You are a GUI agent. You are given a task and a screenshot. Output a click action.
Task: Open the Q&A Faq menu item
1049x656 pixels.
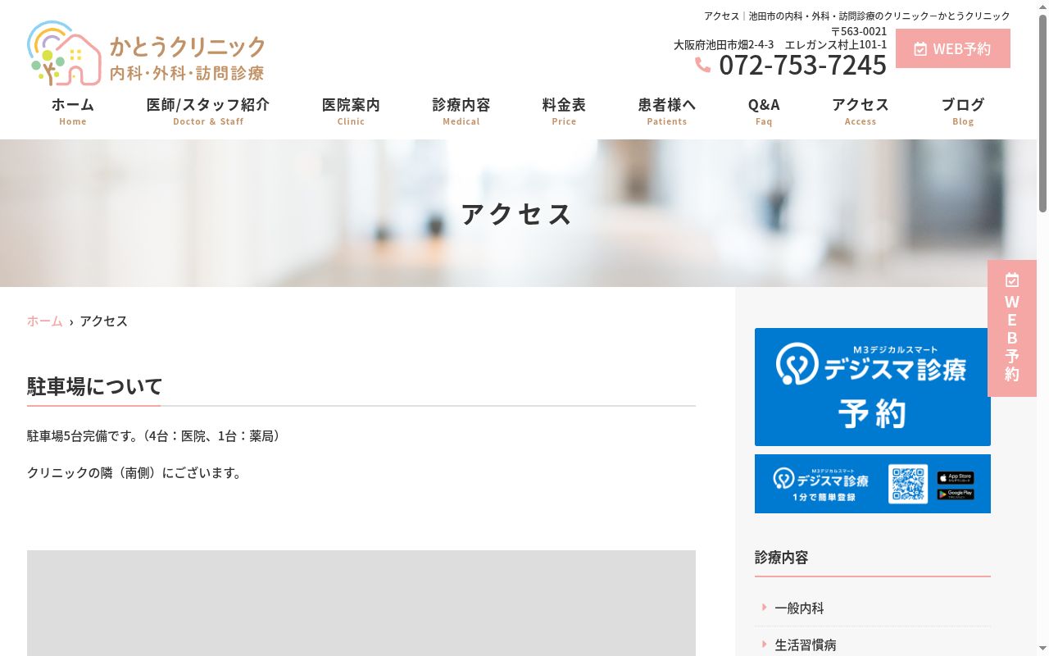(x=764, y=112)
